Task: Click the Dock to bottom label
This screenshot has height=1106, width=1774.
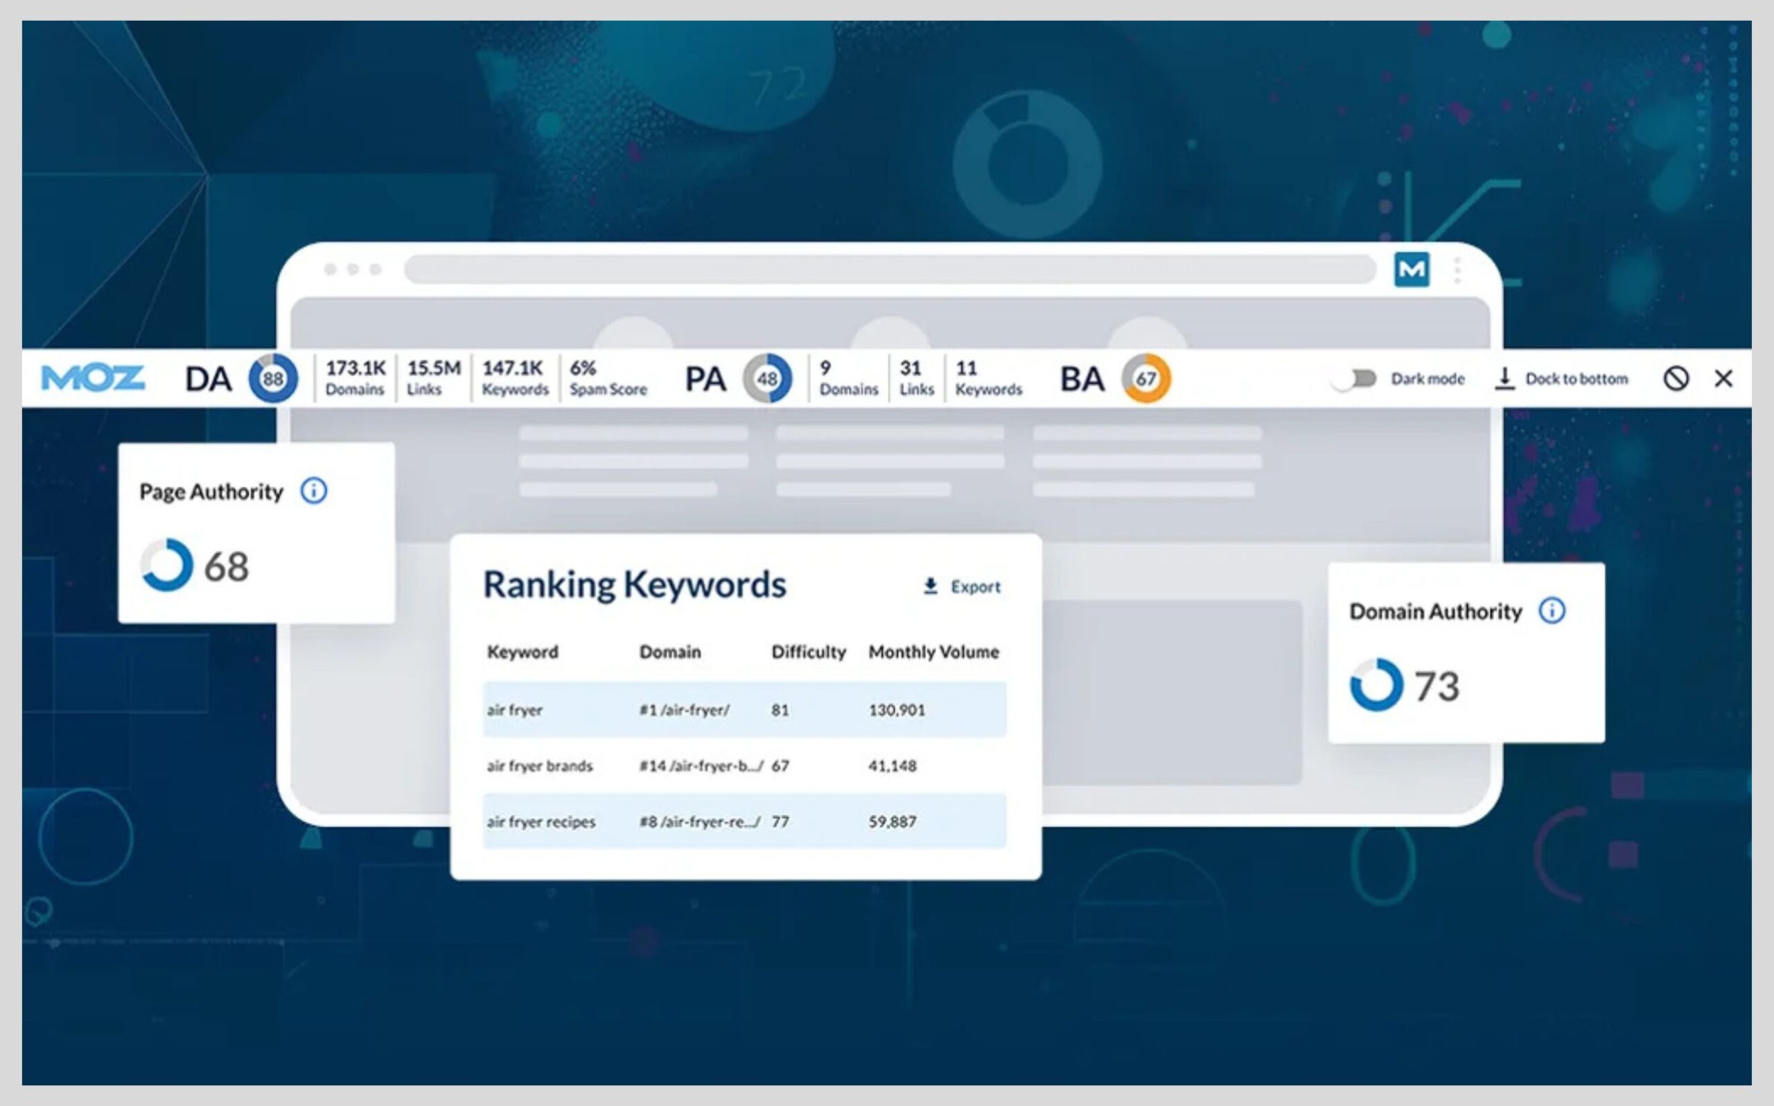Action: click(1577, 379)
